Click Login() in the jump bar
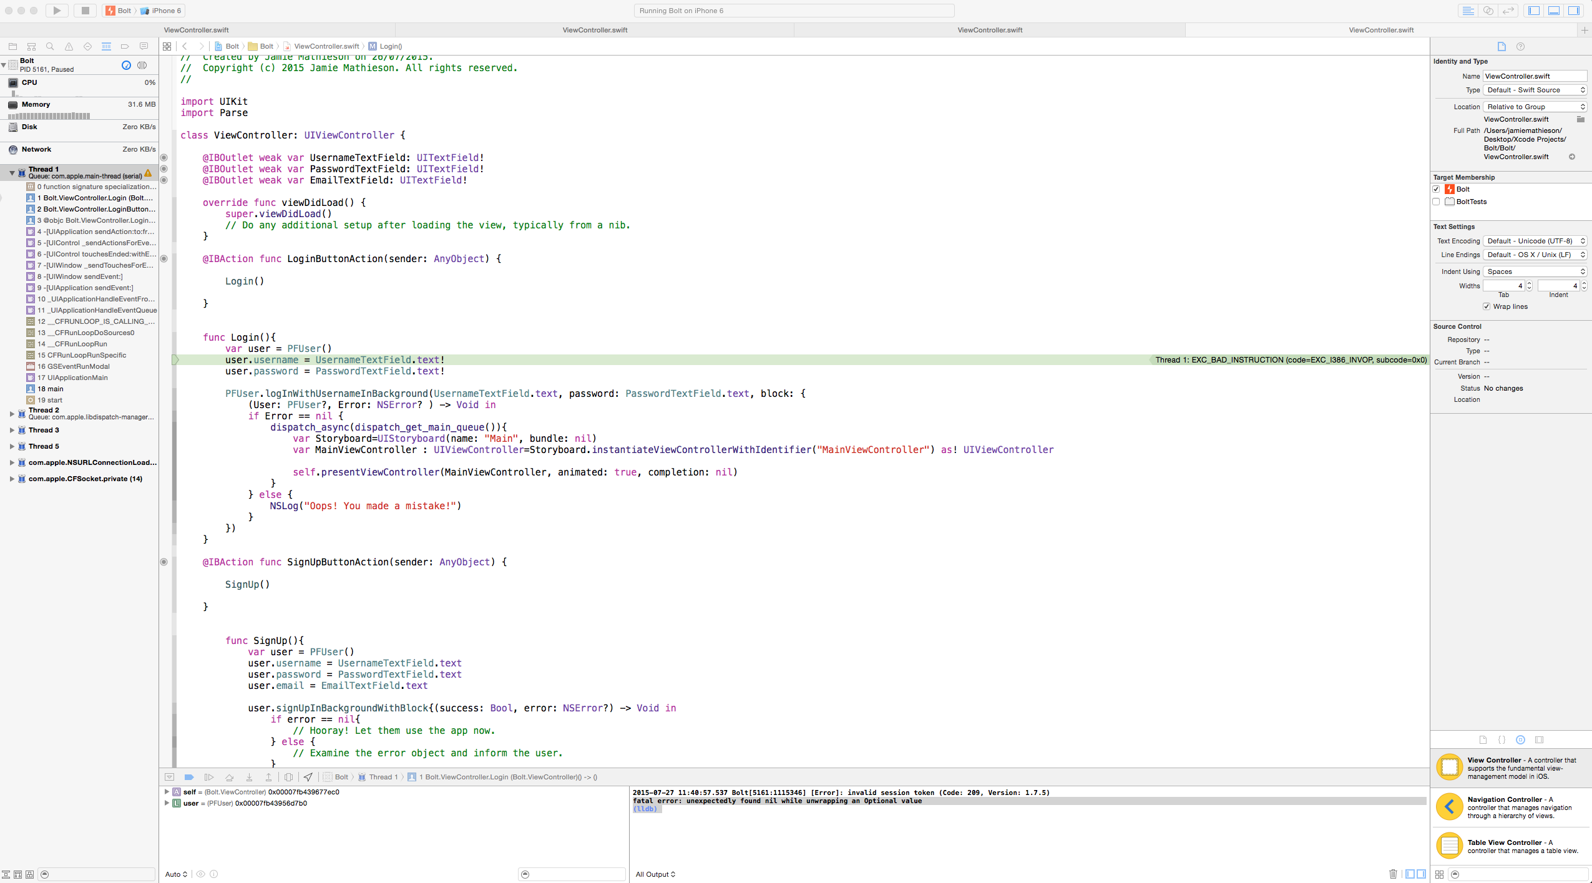Viewport: 1592px width, 883px height. [x=390, y=46]
